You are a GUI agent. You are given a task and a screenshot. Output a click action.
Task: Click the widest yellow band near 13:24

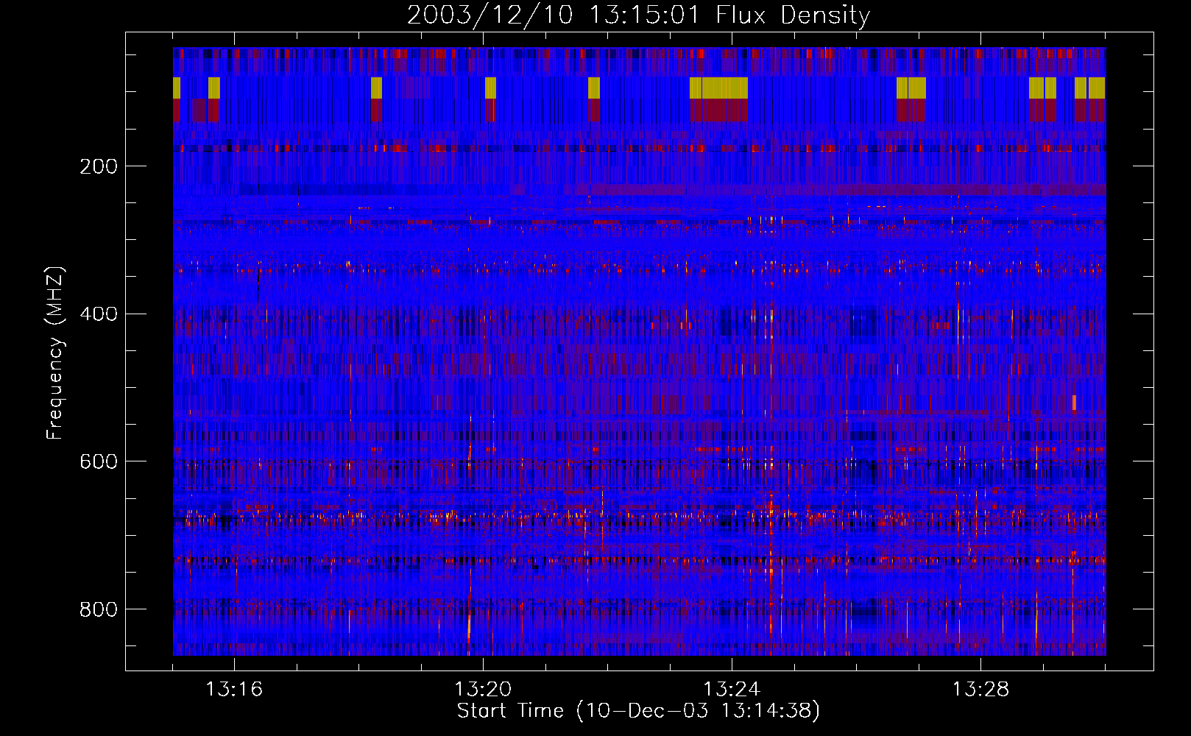pyautogui.click(x=718, y=88)
